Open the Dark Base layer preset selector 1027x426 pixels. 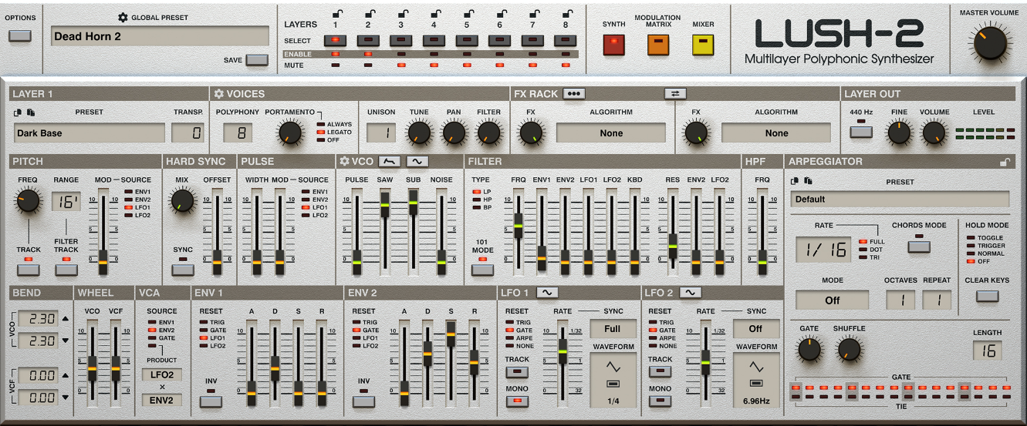[x=90, y=133]
